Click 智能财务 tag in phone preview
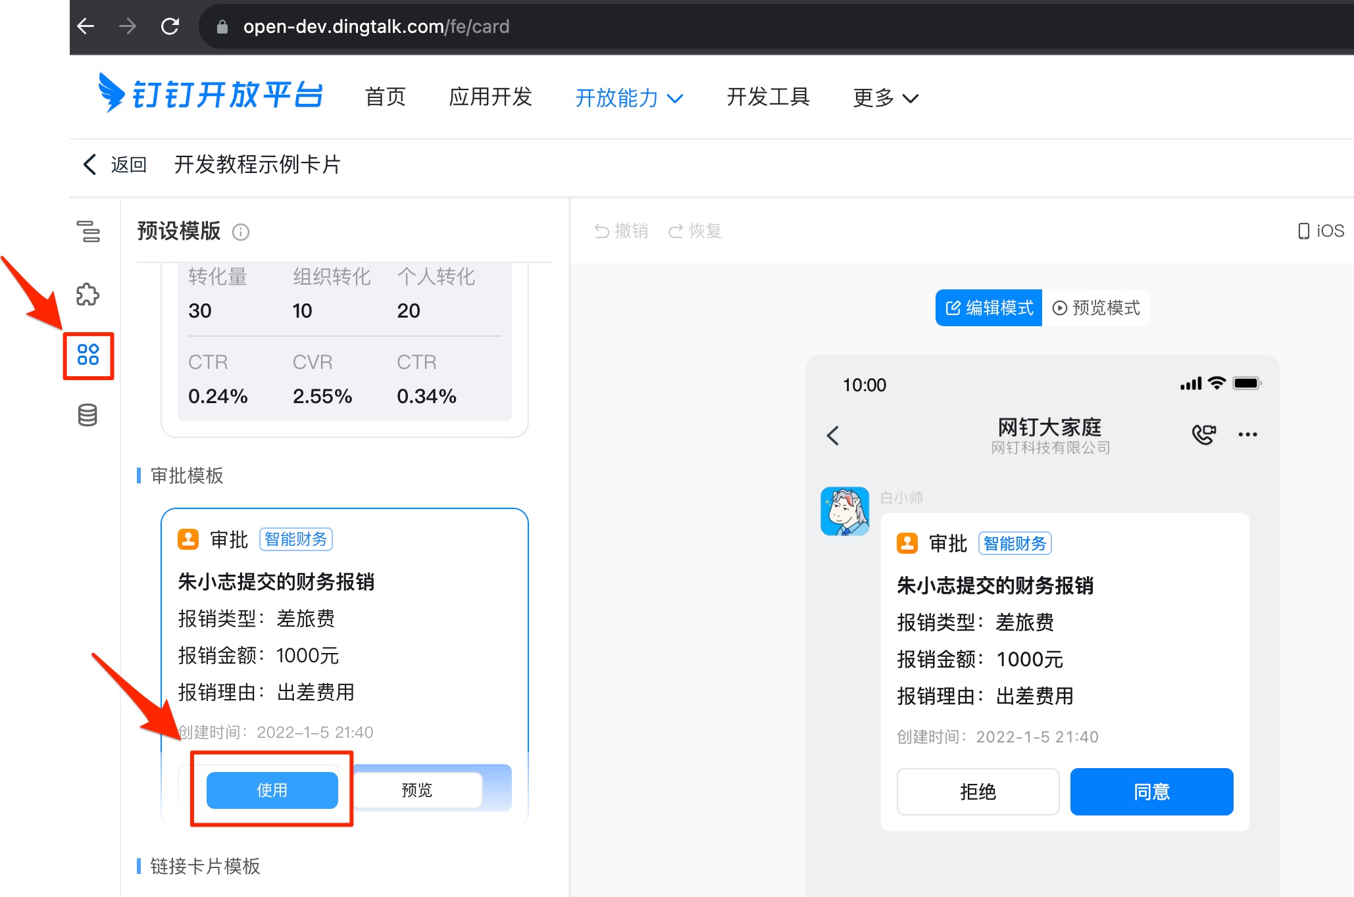 (x=1015, y=543)
